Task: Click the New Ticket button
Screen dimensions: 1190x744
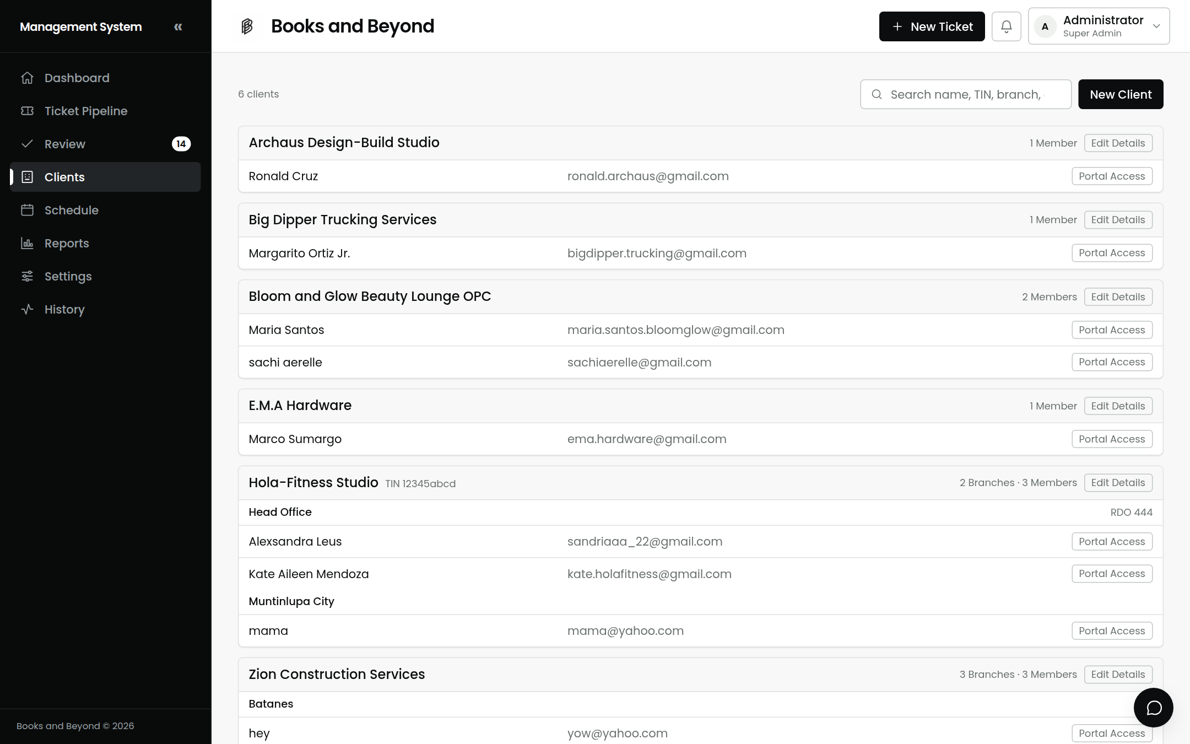Action: (x=932, y=26)
